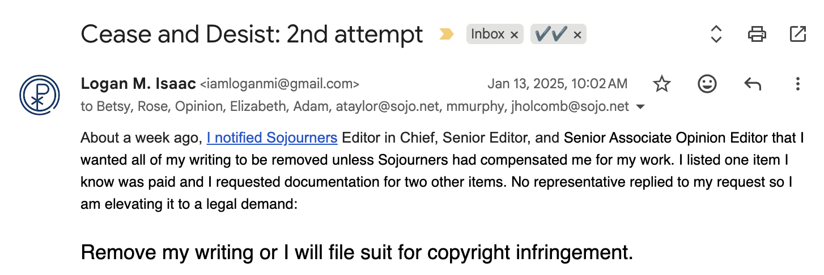
Task: Remove the double-checkmark label from the conversation
Action: 577,35
